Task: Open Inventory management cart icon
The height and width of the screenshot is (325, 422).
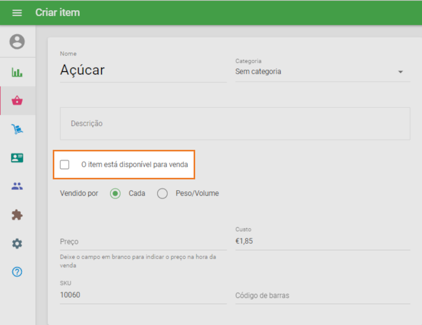Action: tap(17, 129)
